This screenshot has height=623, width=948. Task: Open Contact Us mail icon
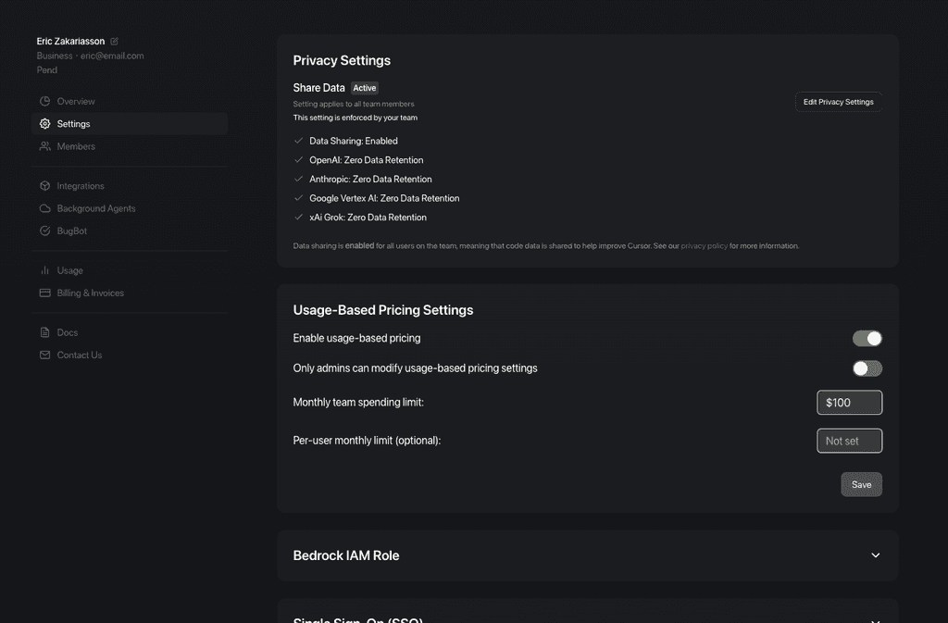coord(44,354)
